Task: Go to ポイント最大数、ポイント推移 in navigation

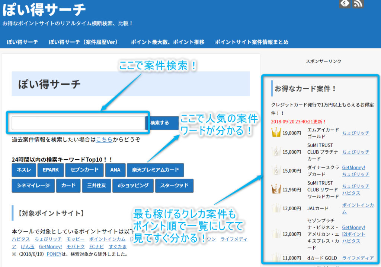Action: pyautogui.click(x=167, y=42)
